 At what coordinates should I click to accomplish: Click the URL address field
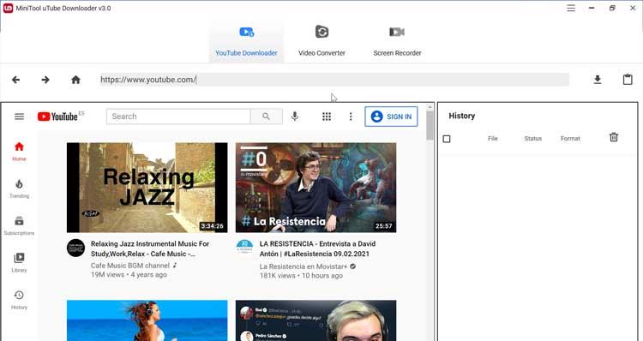tap(334, 80)
